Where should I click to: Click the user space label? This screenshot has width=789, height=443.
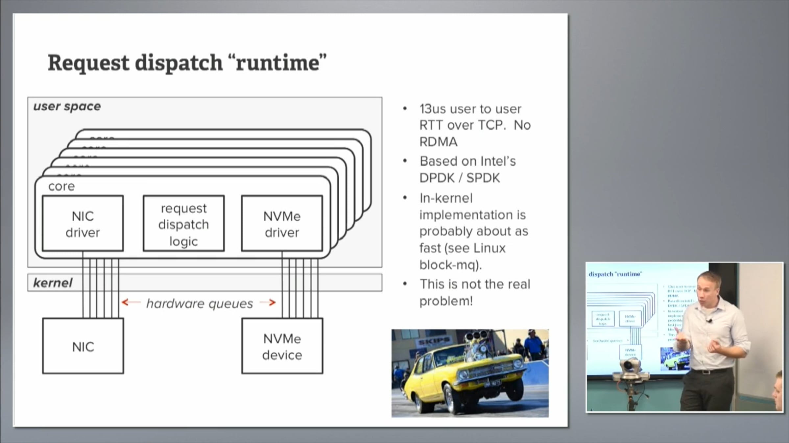point(67,106)
